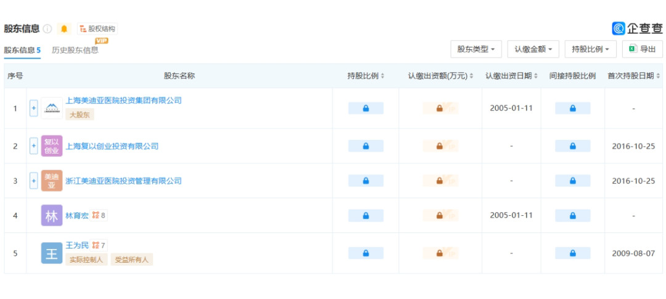Click the orange bell alert icon
The height and width of the screenshot is (299, 666).
(x=64, y=29)
